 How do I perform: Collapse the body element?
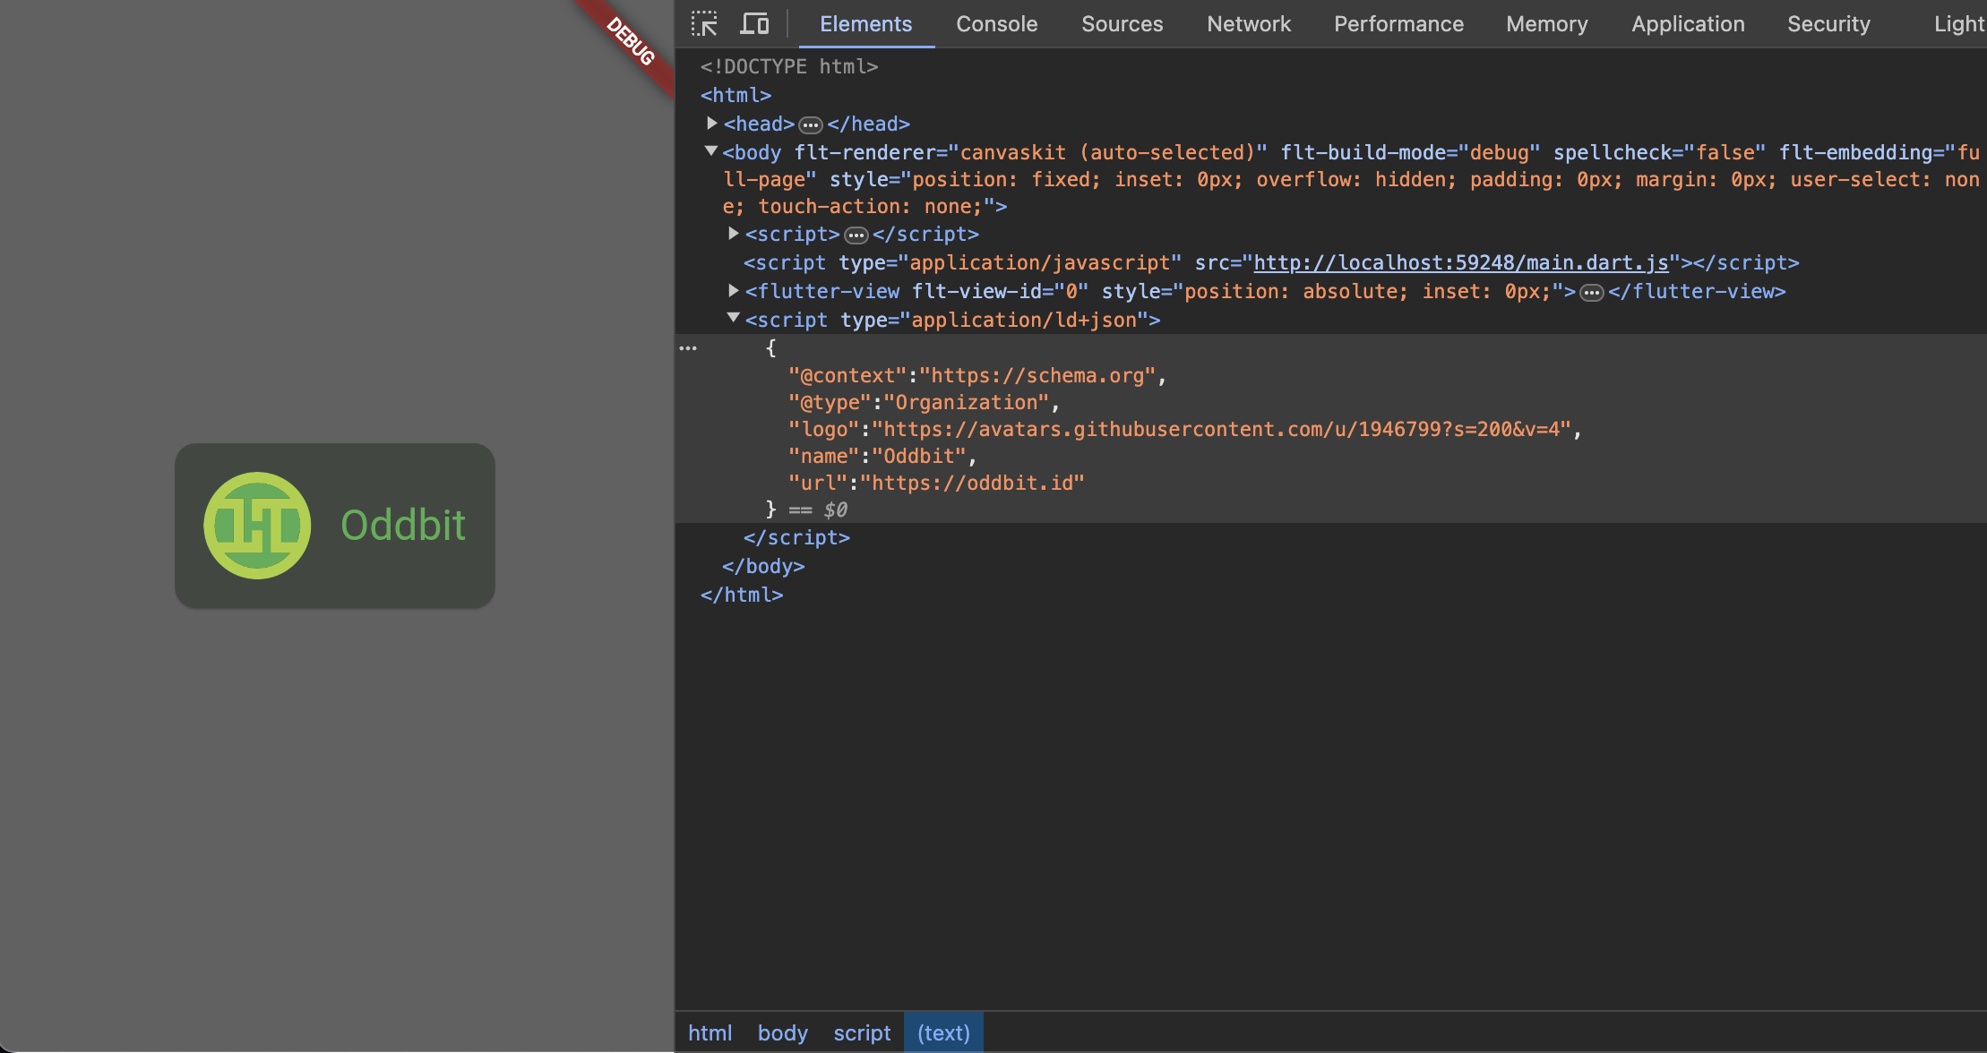[x=711, y=151]
